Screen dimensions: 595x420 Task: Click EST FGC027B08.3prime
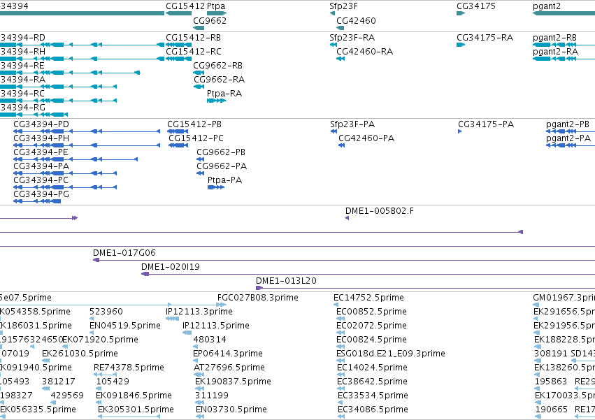click(258, 298)
